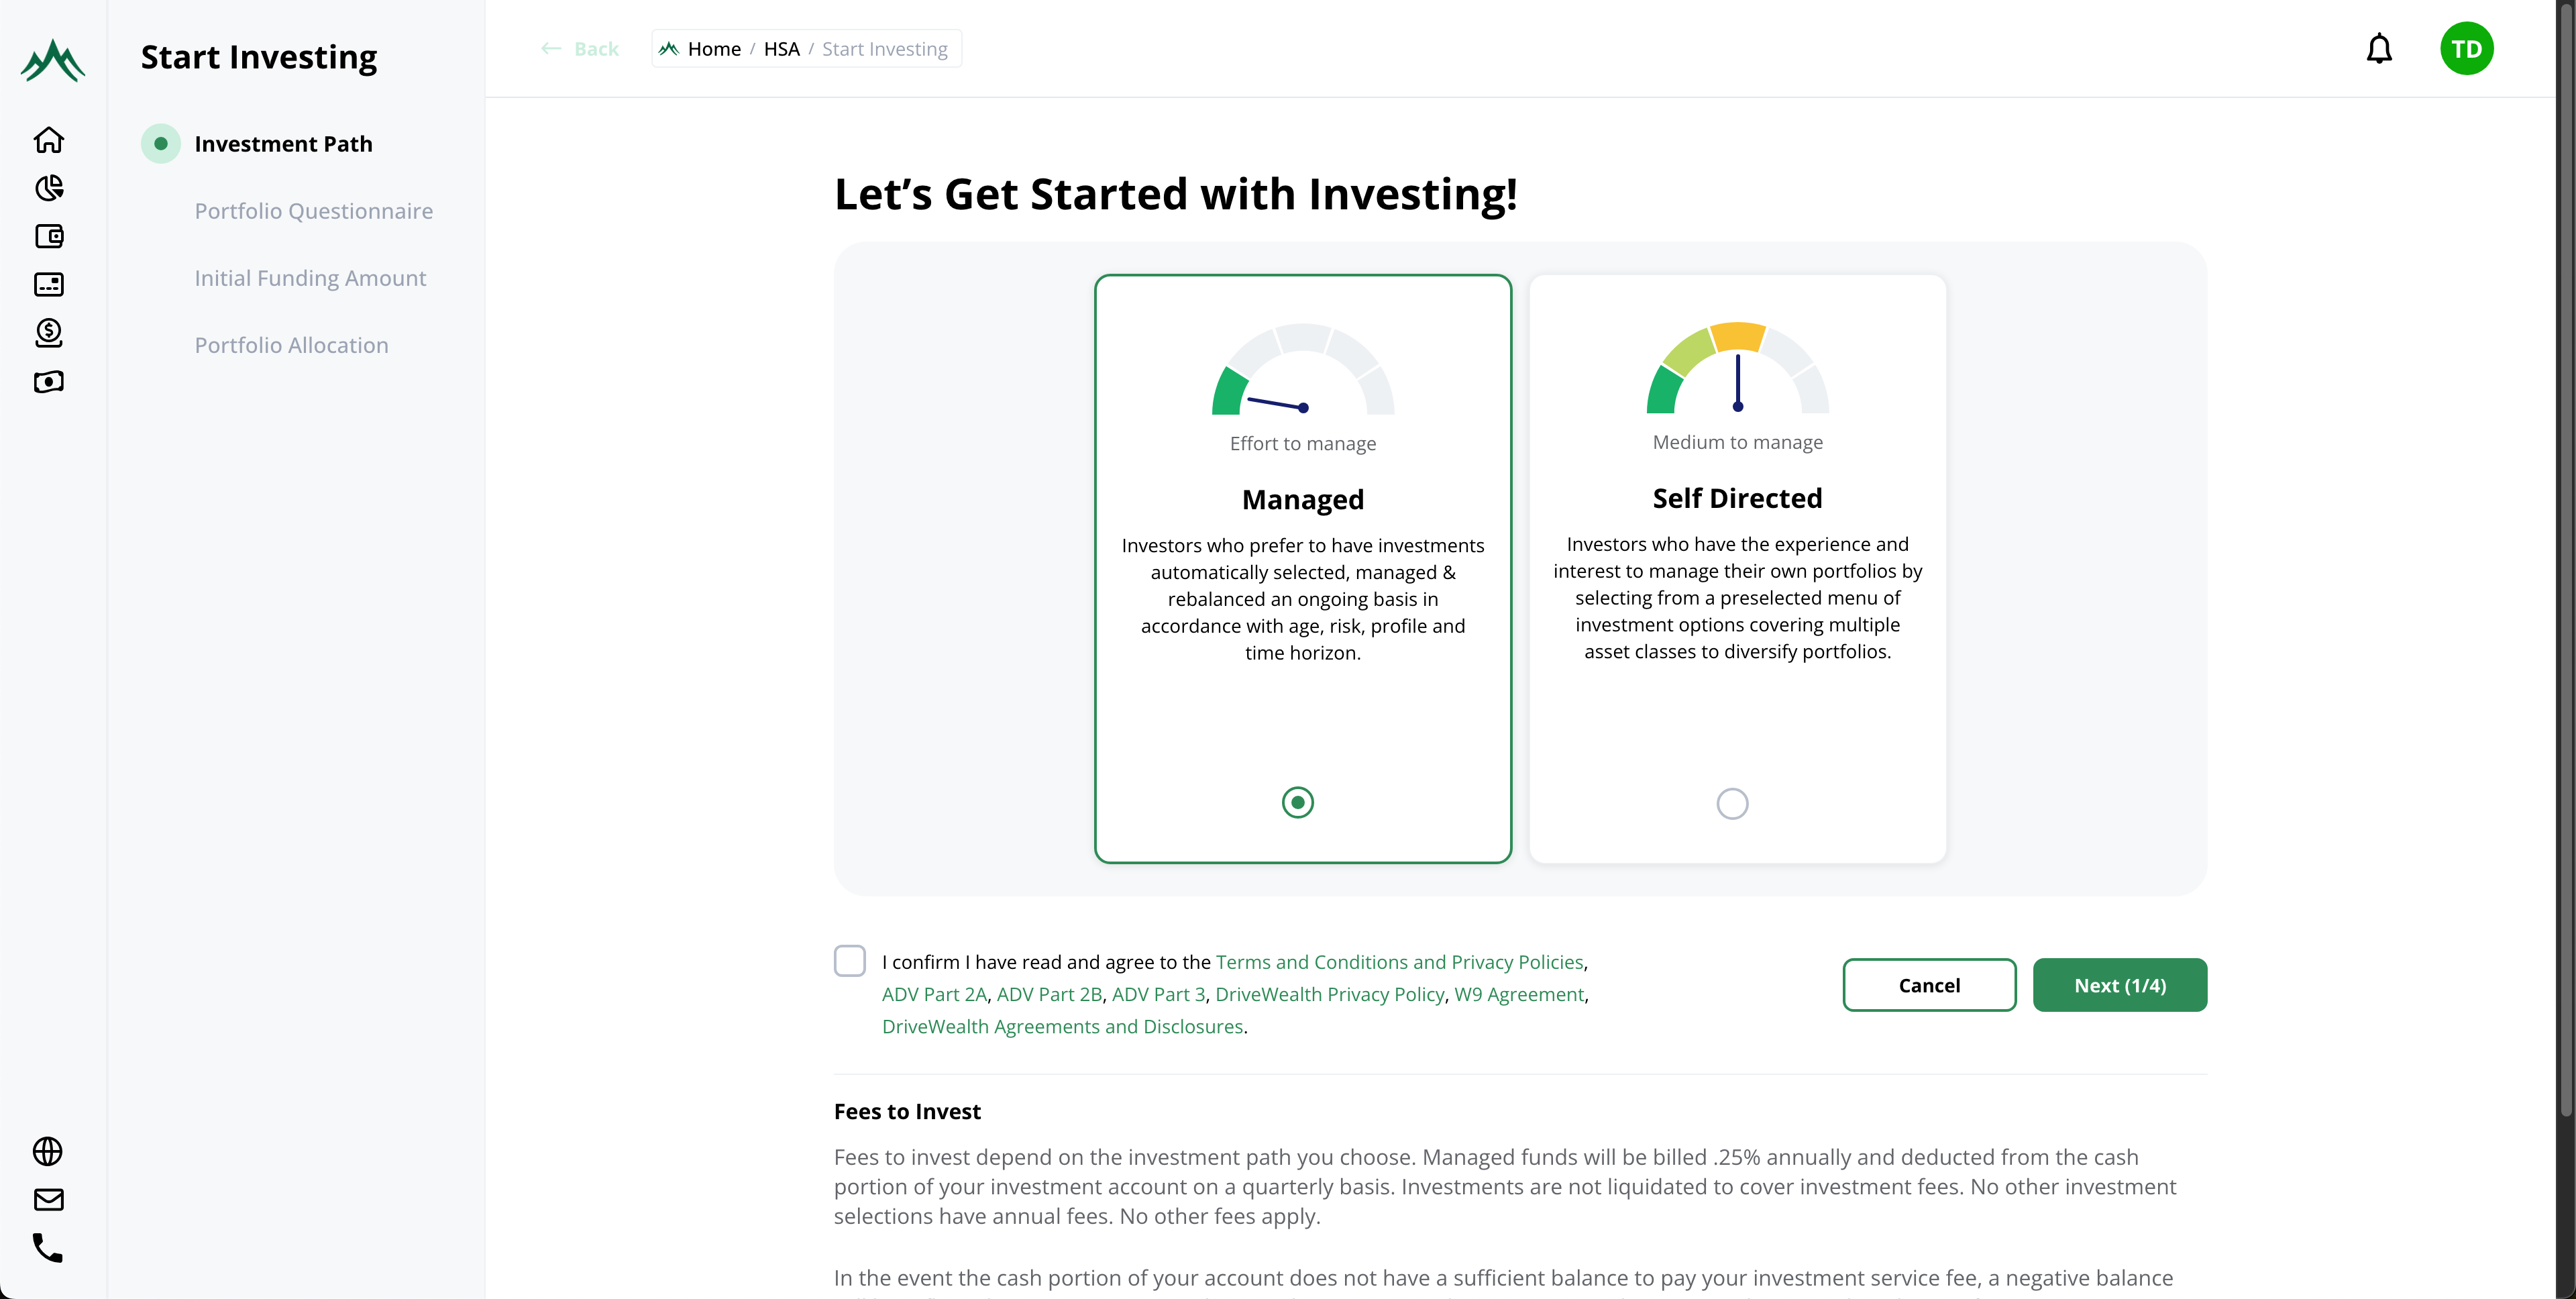Open the envelope mail icon
This screenshot has height=1299, width=2576.
point(48,1199)
